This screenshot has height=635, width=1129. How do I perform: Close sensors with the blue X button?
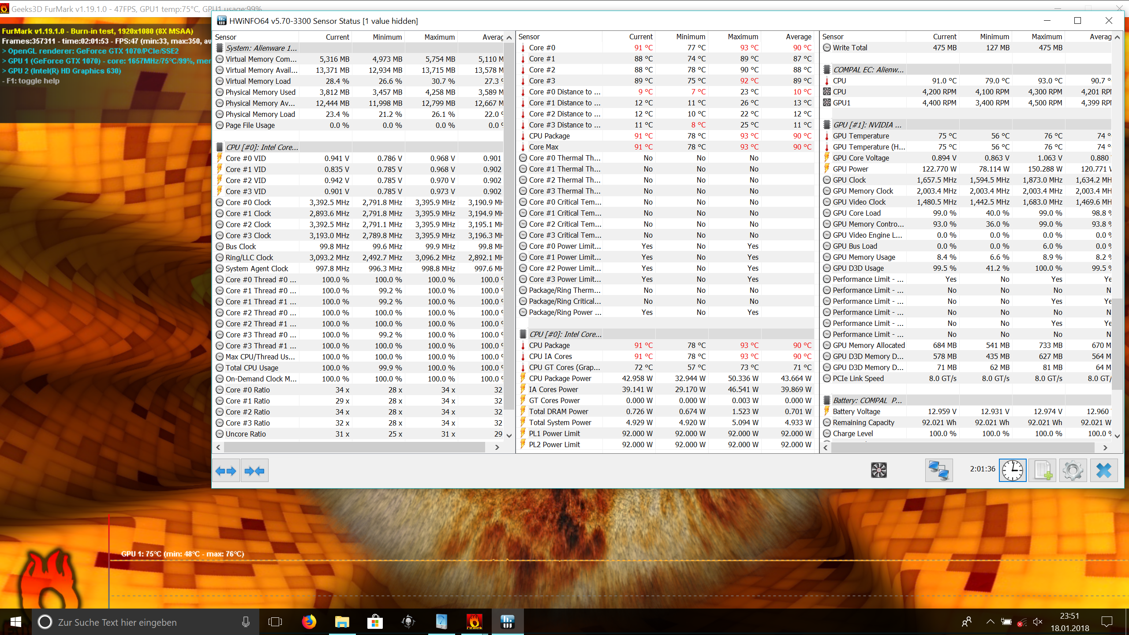1104,471
